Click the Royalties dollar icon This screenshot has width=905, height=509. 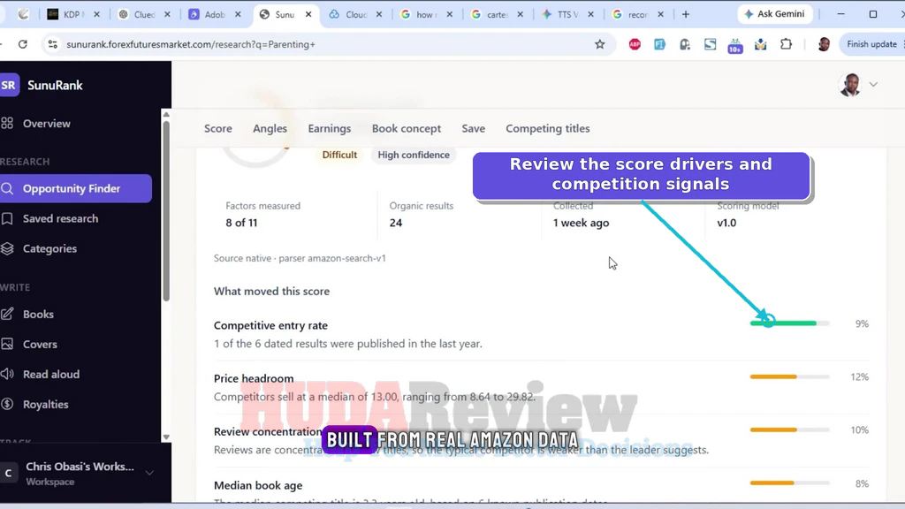tap(7, 404)
